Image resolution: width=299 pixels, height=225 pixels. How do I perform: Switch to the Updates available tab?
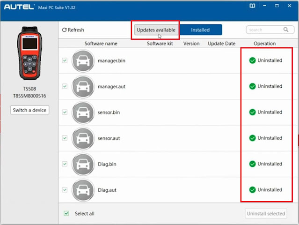156,30
